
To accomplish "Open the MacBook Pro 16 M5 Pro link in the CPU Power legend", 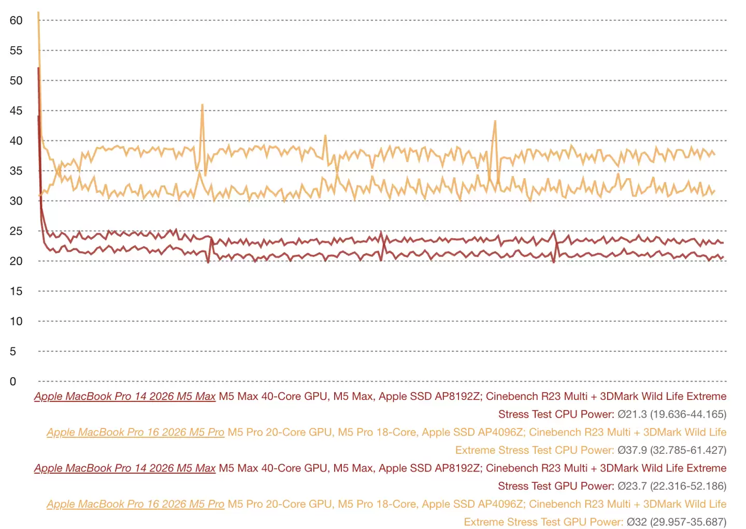I will pyautogui.click(x=135, y=432).
